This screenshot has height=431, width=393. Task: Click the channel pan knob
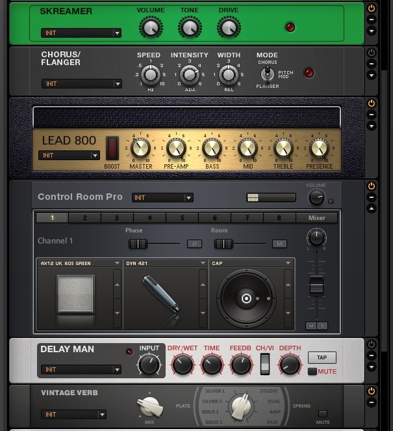tap(316, 237)
